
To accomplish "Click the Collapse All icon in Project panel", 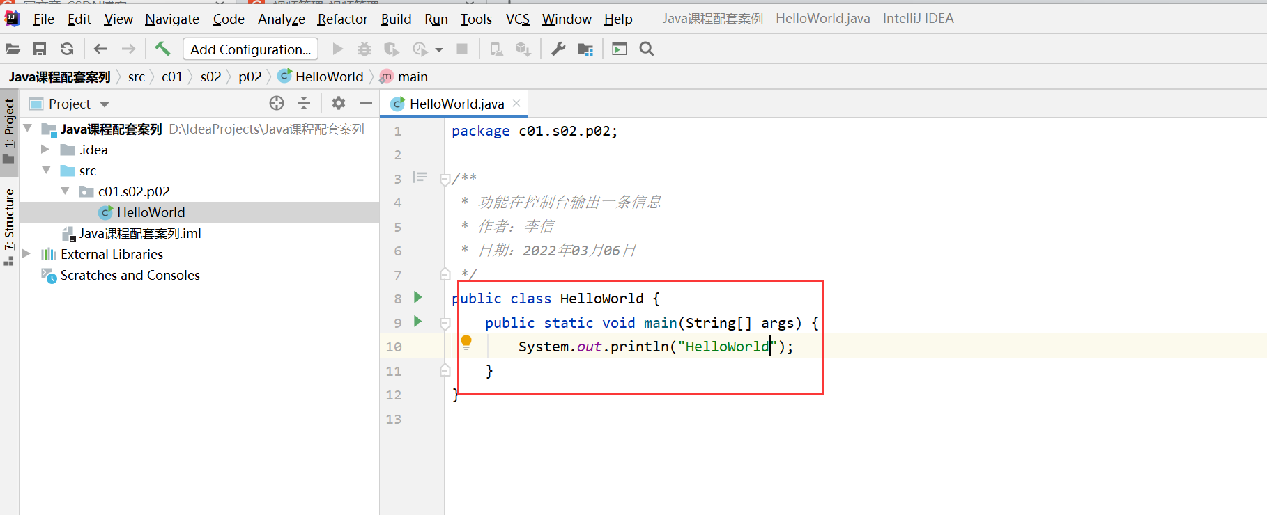I will click(304, 103).
